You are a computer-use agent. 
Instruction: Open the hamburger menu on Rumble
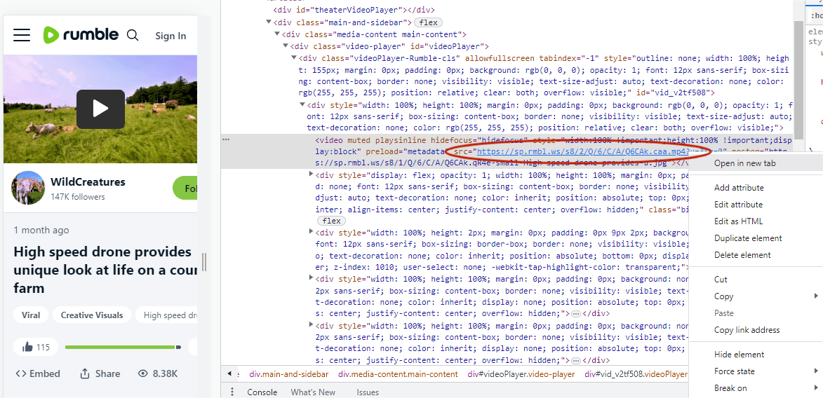click(22, 35)
